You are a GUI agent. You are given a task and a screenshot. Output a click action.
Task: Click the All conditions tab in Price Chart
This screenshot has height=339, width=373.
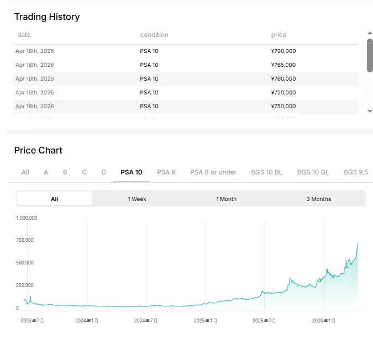click(25, 172)
